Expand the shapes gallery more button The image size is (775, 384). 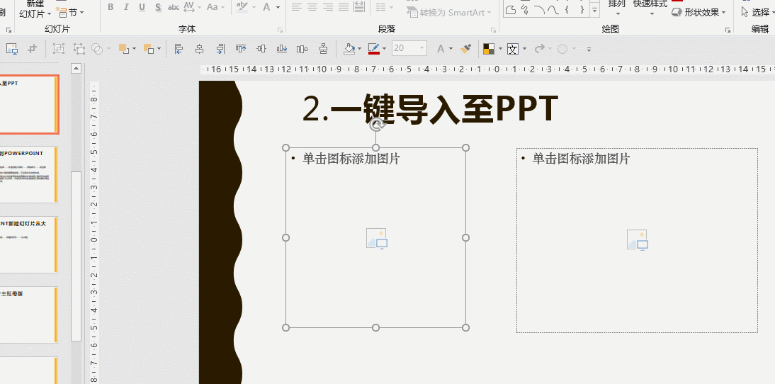click(595, 10)
